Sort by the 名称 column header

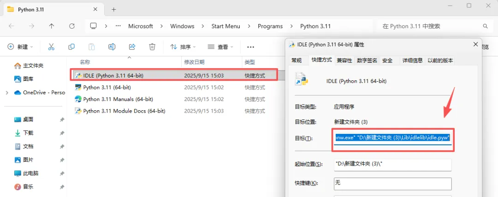[84, 62]
